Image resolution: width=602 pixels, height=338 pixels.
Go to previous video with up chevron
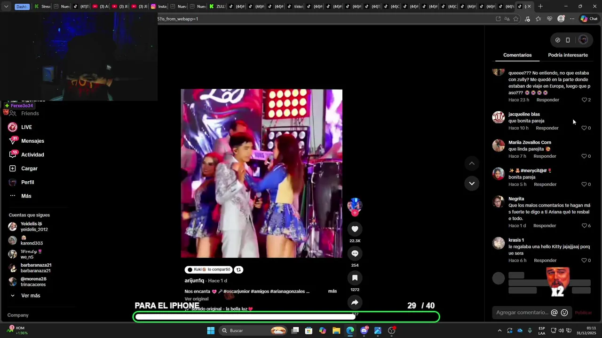(x=472, y=163)
